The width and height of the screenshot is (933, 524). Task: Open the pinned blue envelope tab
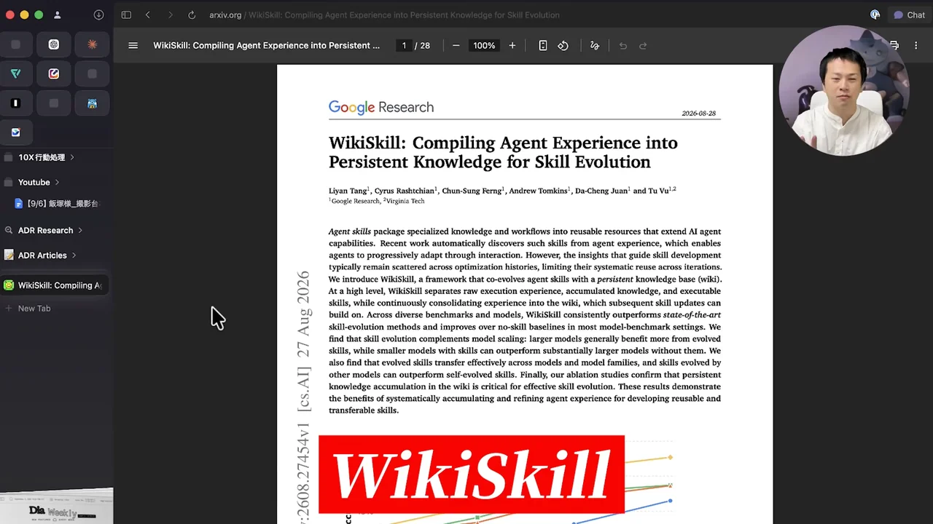(15, 132)
